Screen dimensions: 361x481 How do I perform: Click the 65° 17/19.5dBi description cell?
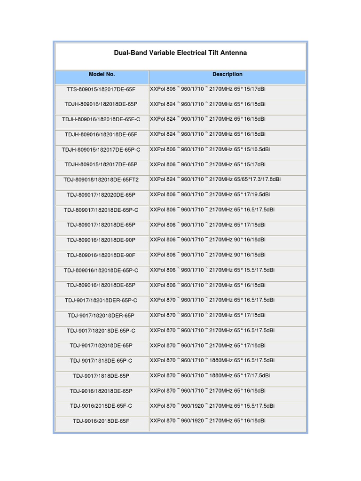coord(210,194)
